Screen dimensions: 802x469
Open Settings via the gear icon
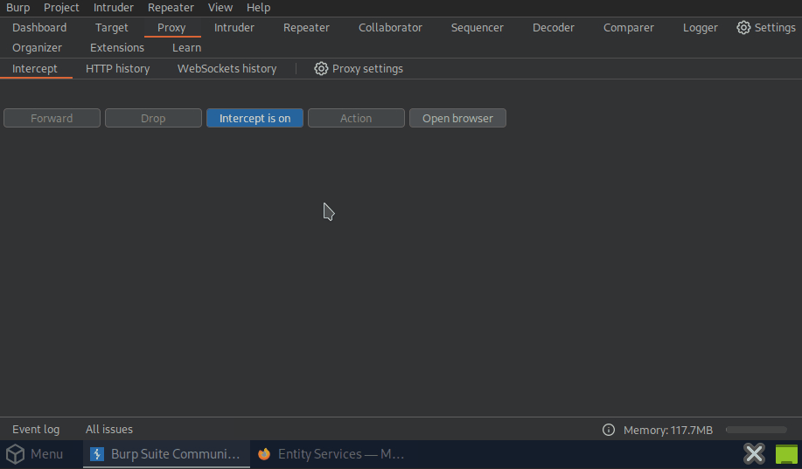743,27
